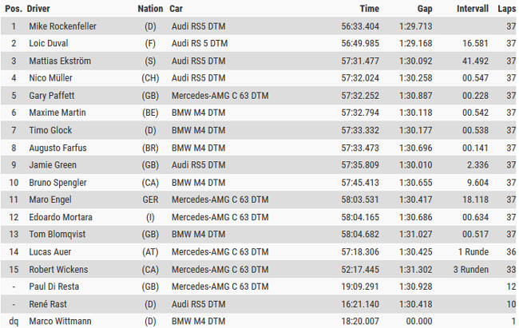Click the Time column header
The width and height of the screenshot is (519, 328).
coord(368,8)
